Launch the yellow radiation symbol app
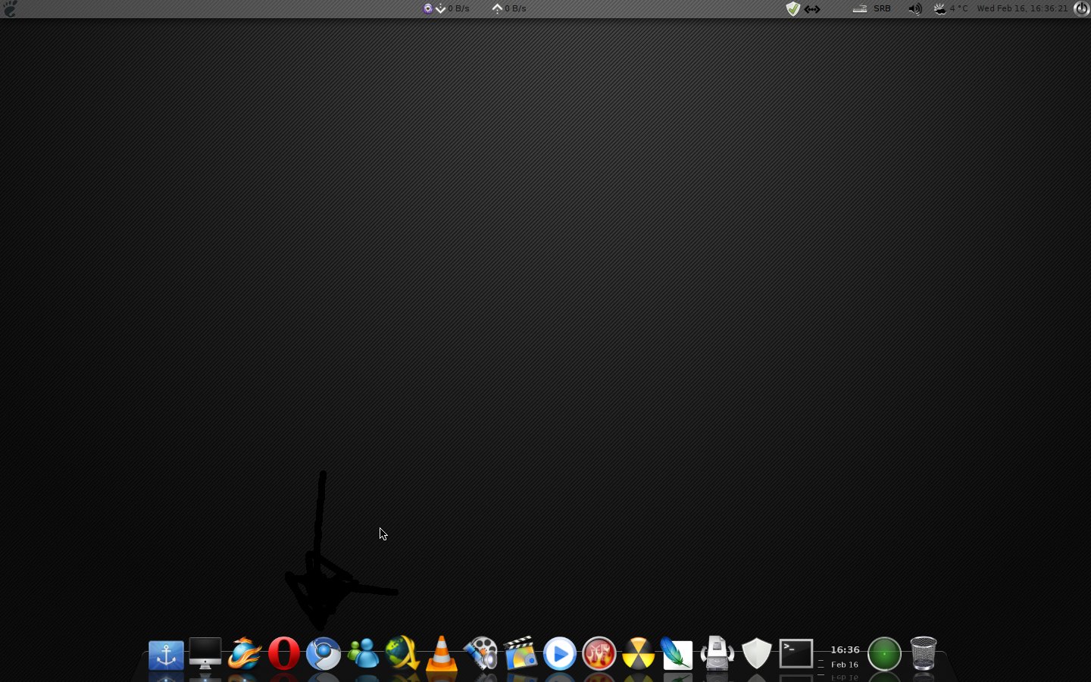The image size is (1091, 682). click(x=639, y=654)
